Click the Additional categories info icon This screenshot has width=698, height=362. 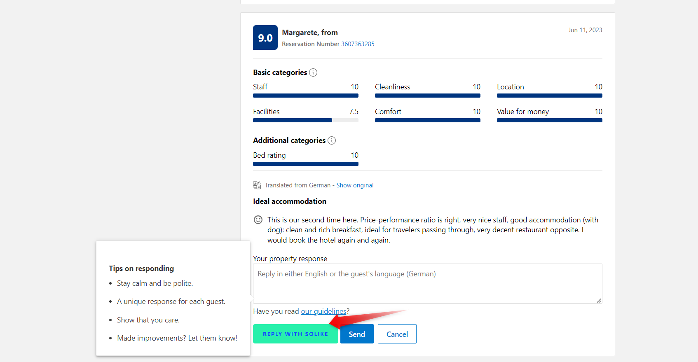pyautogui.click(x=332, y=140)
